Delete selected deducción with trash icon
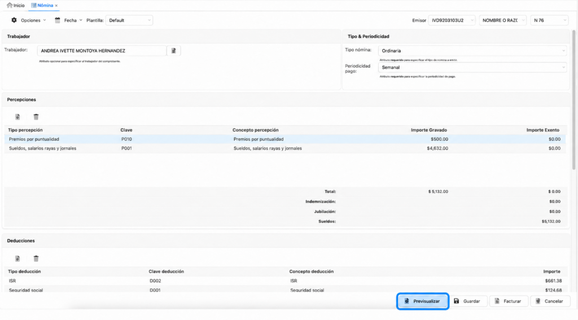This screenshot has height=320, width=578. pyautogui.click(x=36, y=258)
